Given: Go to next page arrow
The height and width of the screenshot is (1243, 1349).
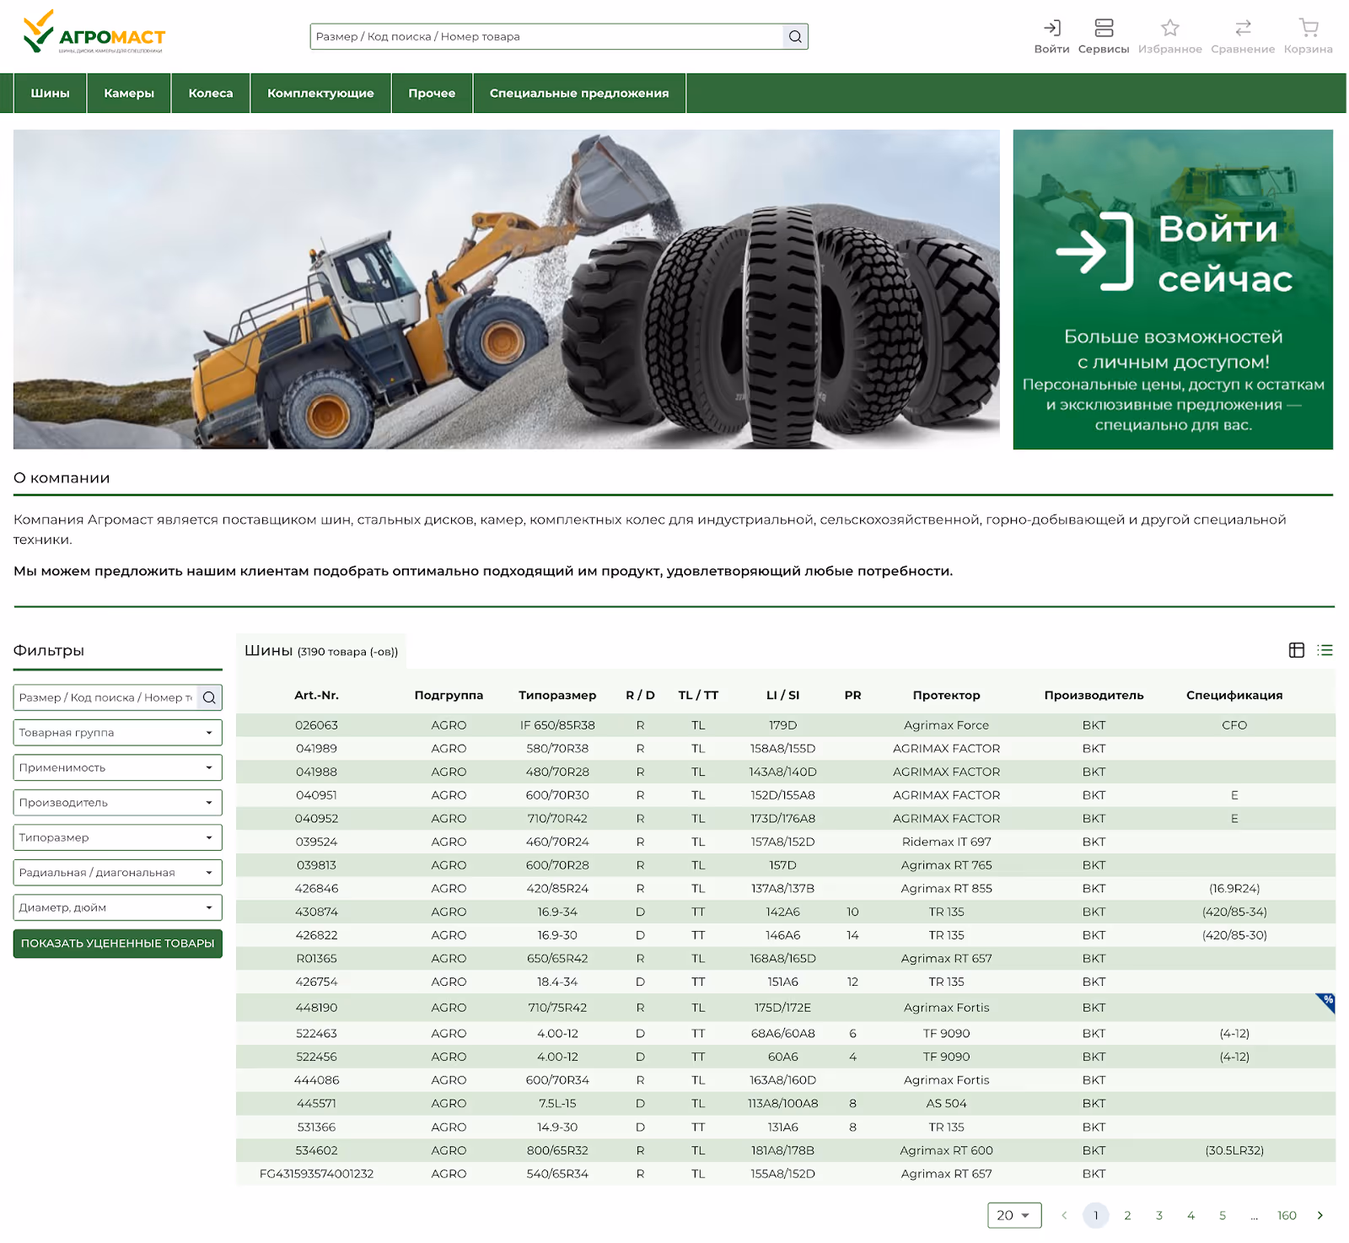Looking at the screenshot, I should click(x=1319, y=1215).
